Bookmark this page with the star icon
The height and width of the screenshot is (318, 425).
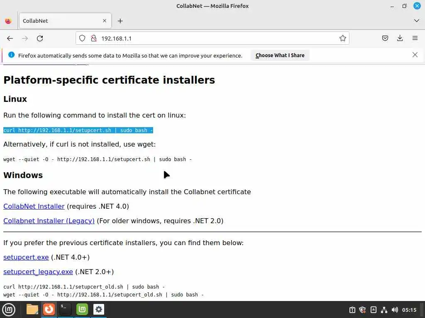pos(342,39)
